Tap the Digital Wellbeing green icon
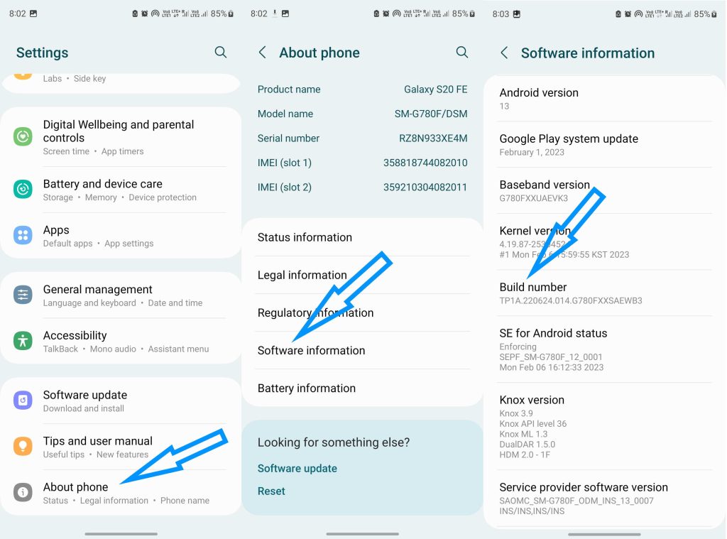Viewport: 727px width, 539px height. 23,137
